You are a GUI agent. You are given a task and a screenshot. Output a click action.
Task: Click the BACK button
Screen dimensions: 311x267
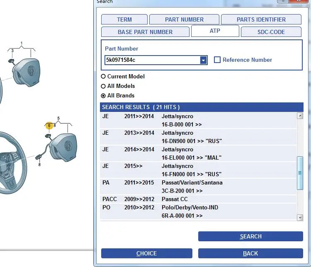tap(250, 253)
